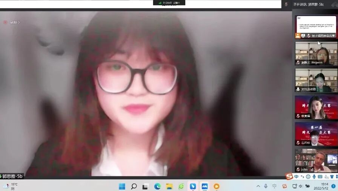The width and height of the screenshot is (338, 191).
Task: Click the system tray microphone icon
Action: coord(266,186)
